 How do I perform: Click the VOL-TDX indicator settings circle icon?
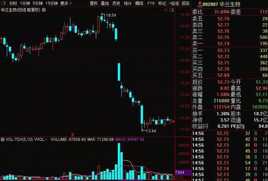[x=2, y=140]
